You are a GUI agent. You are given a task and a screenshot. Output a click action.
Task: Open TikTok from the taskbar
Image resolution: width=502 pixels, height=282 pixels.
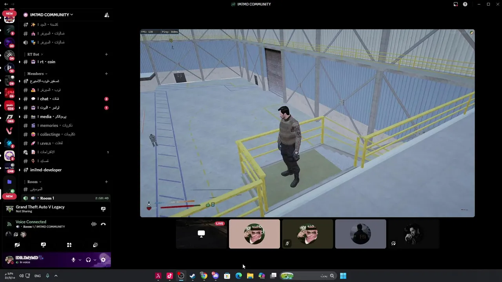[169, 276]
